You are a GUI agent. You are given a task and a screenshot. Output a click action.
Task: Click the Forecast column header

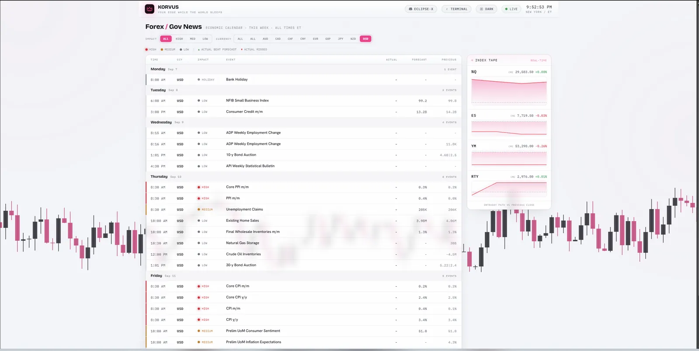click(419, 60)
